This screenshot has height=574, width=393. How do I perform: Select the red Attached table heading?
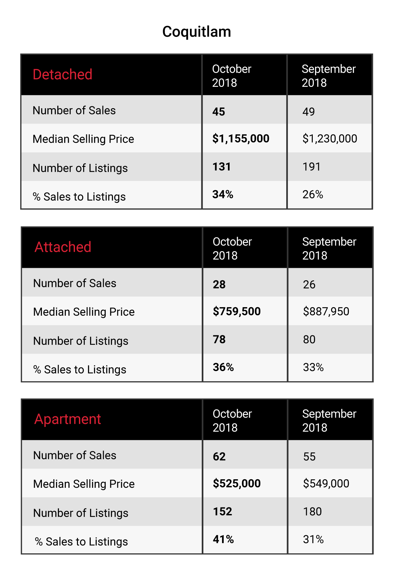pos(63,247)
